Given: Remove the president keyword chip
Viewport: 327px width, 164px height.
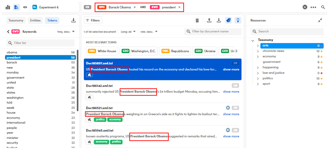Looking at the screenshot, I should pos(179,7).
